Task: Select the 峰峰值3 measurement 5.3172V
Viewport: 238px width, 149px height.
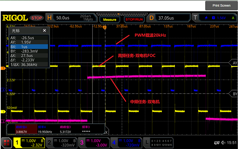Action: click(x=65, y=129)
